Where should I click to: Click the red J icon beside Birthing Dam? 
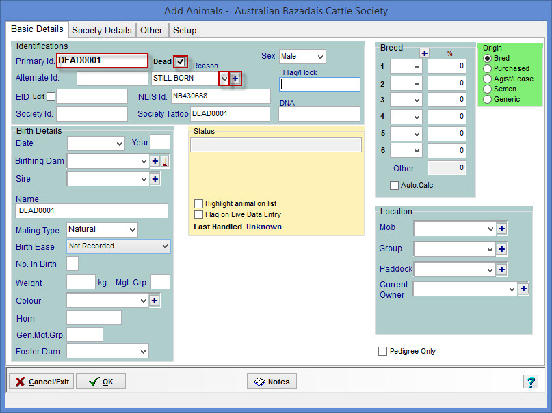point(164,161)
